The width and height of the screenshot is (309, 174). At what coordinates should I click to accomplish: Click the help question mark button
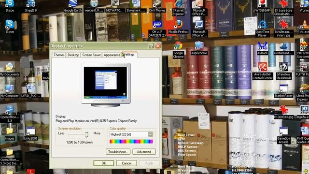pyautogui.click(x=151, y=46)
